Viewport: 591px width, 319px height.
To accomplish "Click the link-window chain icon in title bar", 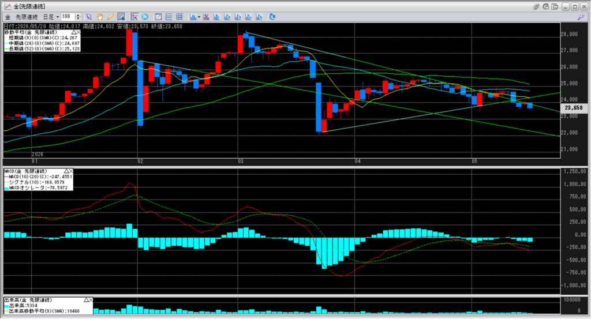I will click(x=536, y=6).
